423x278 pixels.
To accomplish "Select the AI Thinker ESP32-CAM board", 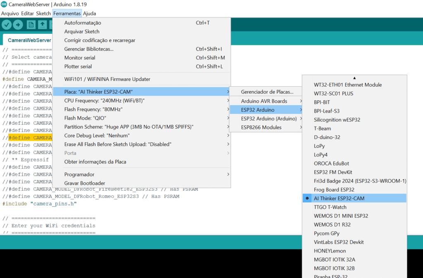I will click(x=339, y=198).
